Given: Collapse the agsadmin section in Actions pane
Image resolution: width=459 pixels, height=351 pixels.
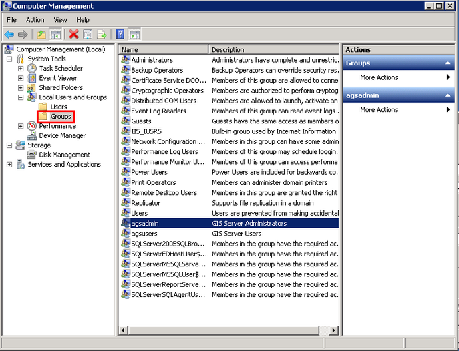Looking at the screenshot, I should pyautogui.click(x=448, y=95).
